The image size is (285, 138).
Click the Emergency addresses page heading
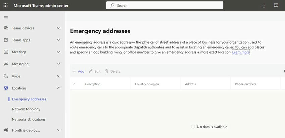[x=100, y=31]
